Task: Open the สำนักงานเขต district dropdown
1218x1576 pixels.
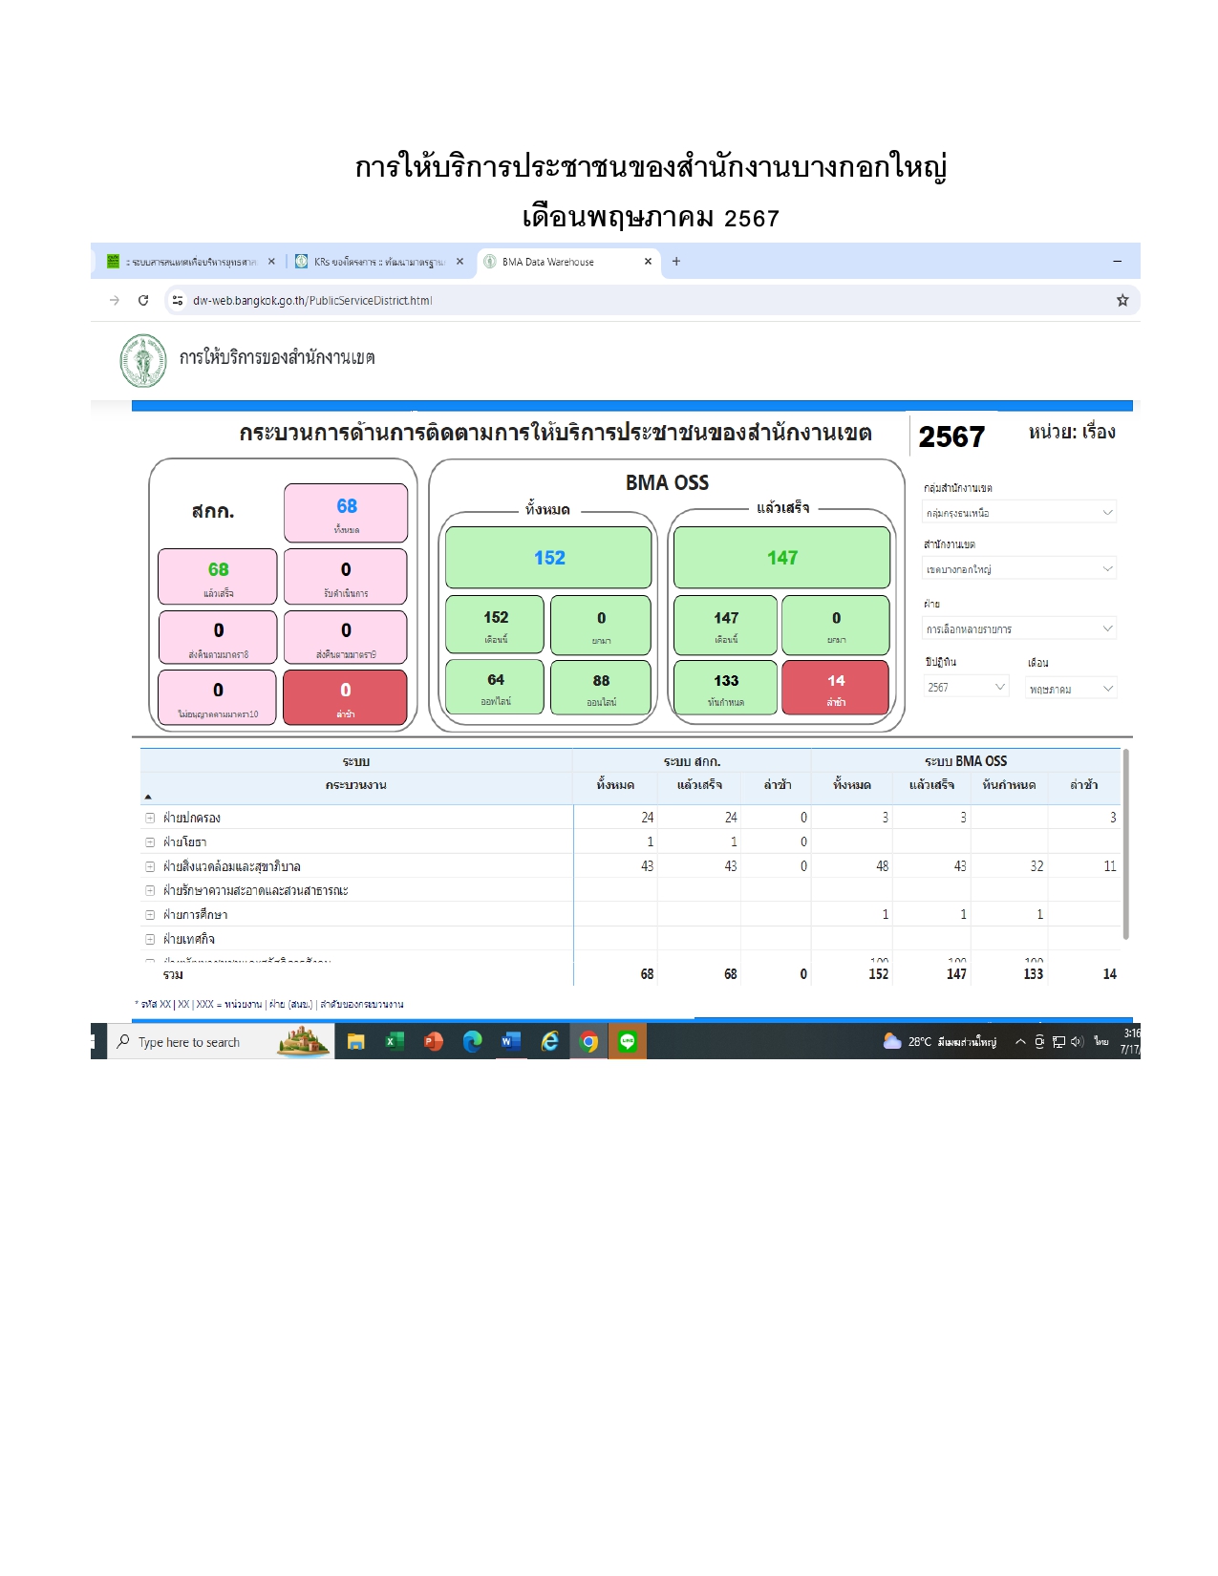Action: click(x=1018, y=569)
